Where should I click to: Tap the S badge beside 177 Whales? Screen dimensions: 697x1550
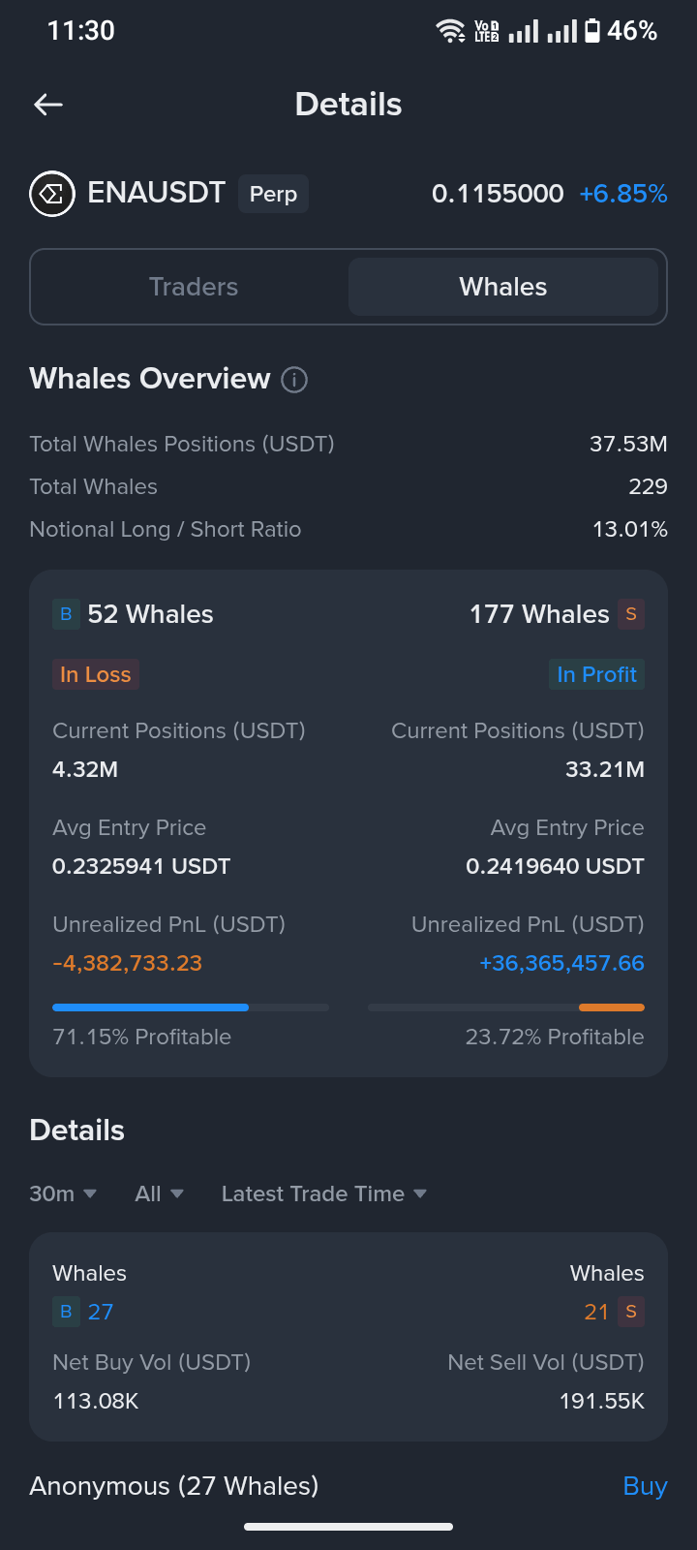click(631, 614)
